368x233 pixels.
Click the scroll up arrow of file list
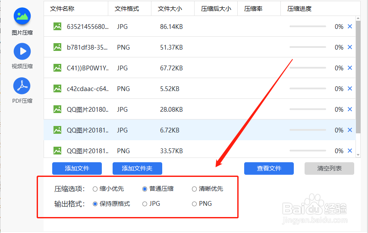358,18
